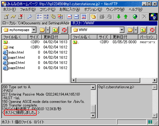Viewport: 159px width, 126px height.
Task: Click the gray X cancel transfer icon
Action: [x=144, y=17]
